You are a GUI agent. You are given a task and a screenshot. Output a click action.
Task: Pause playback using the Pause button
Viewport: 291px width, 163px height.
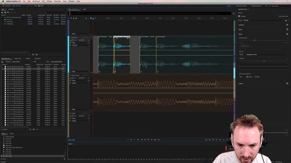click(135, 140)
